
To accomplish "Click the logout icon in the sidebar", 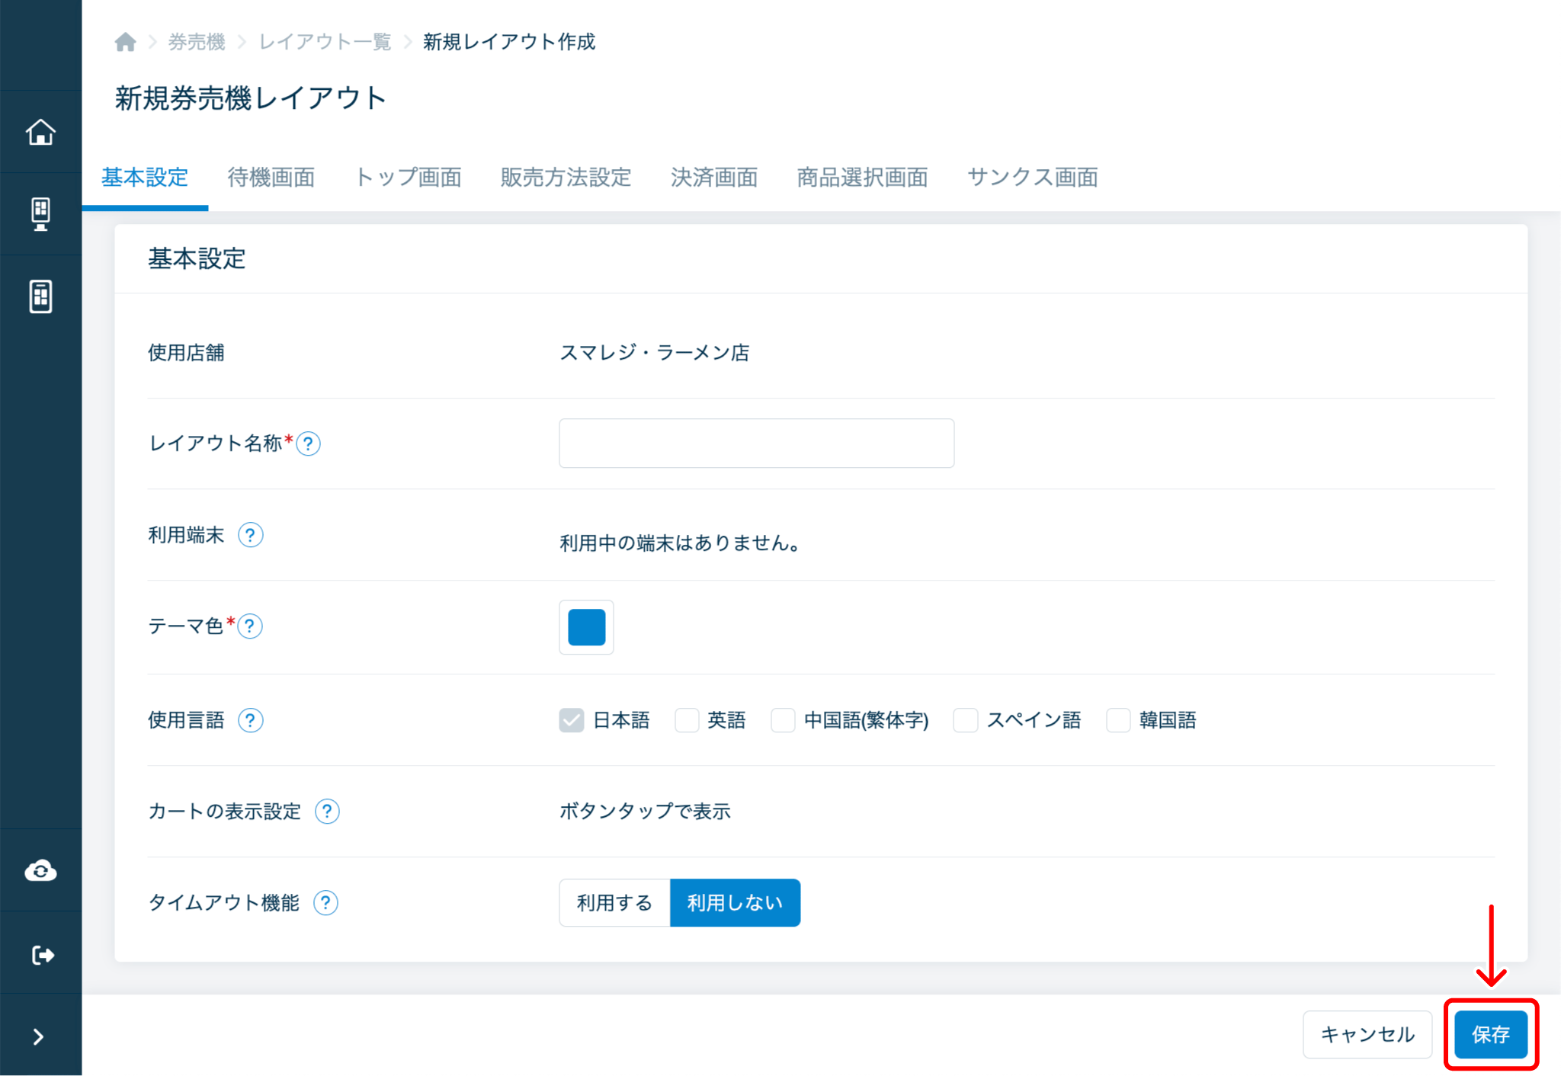I will pos(42,955).
